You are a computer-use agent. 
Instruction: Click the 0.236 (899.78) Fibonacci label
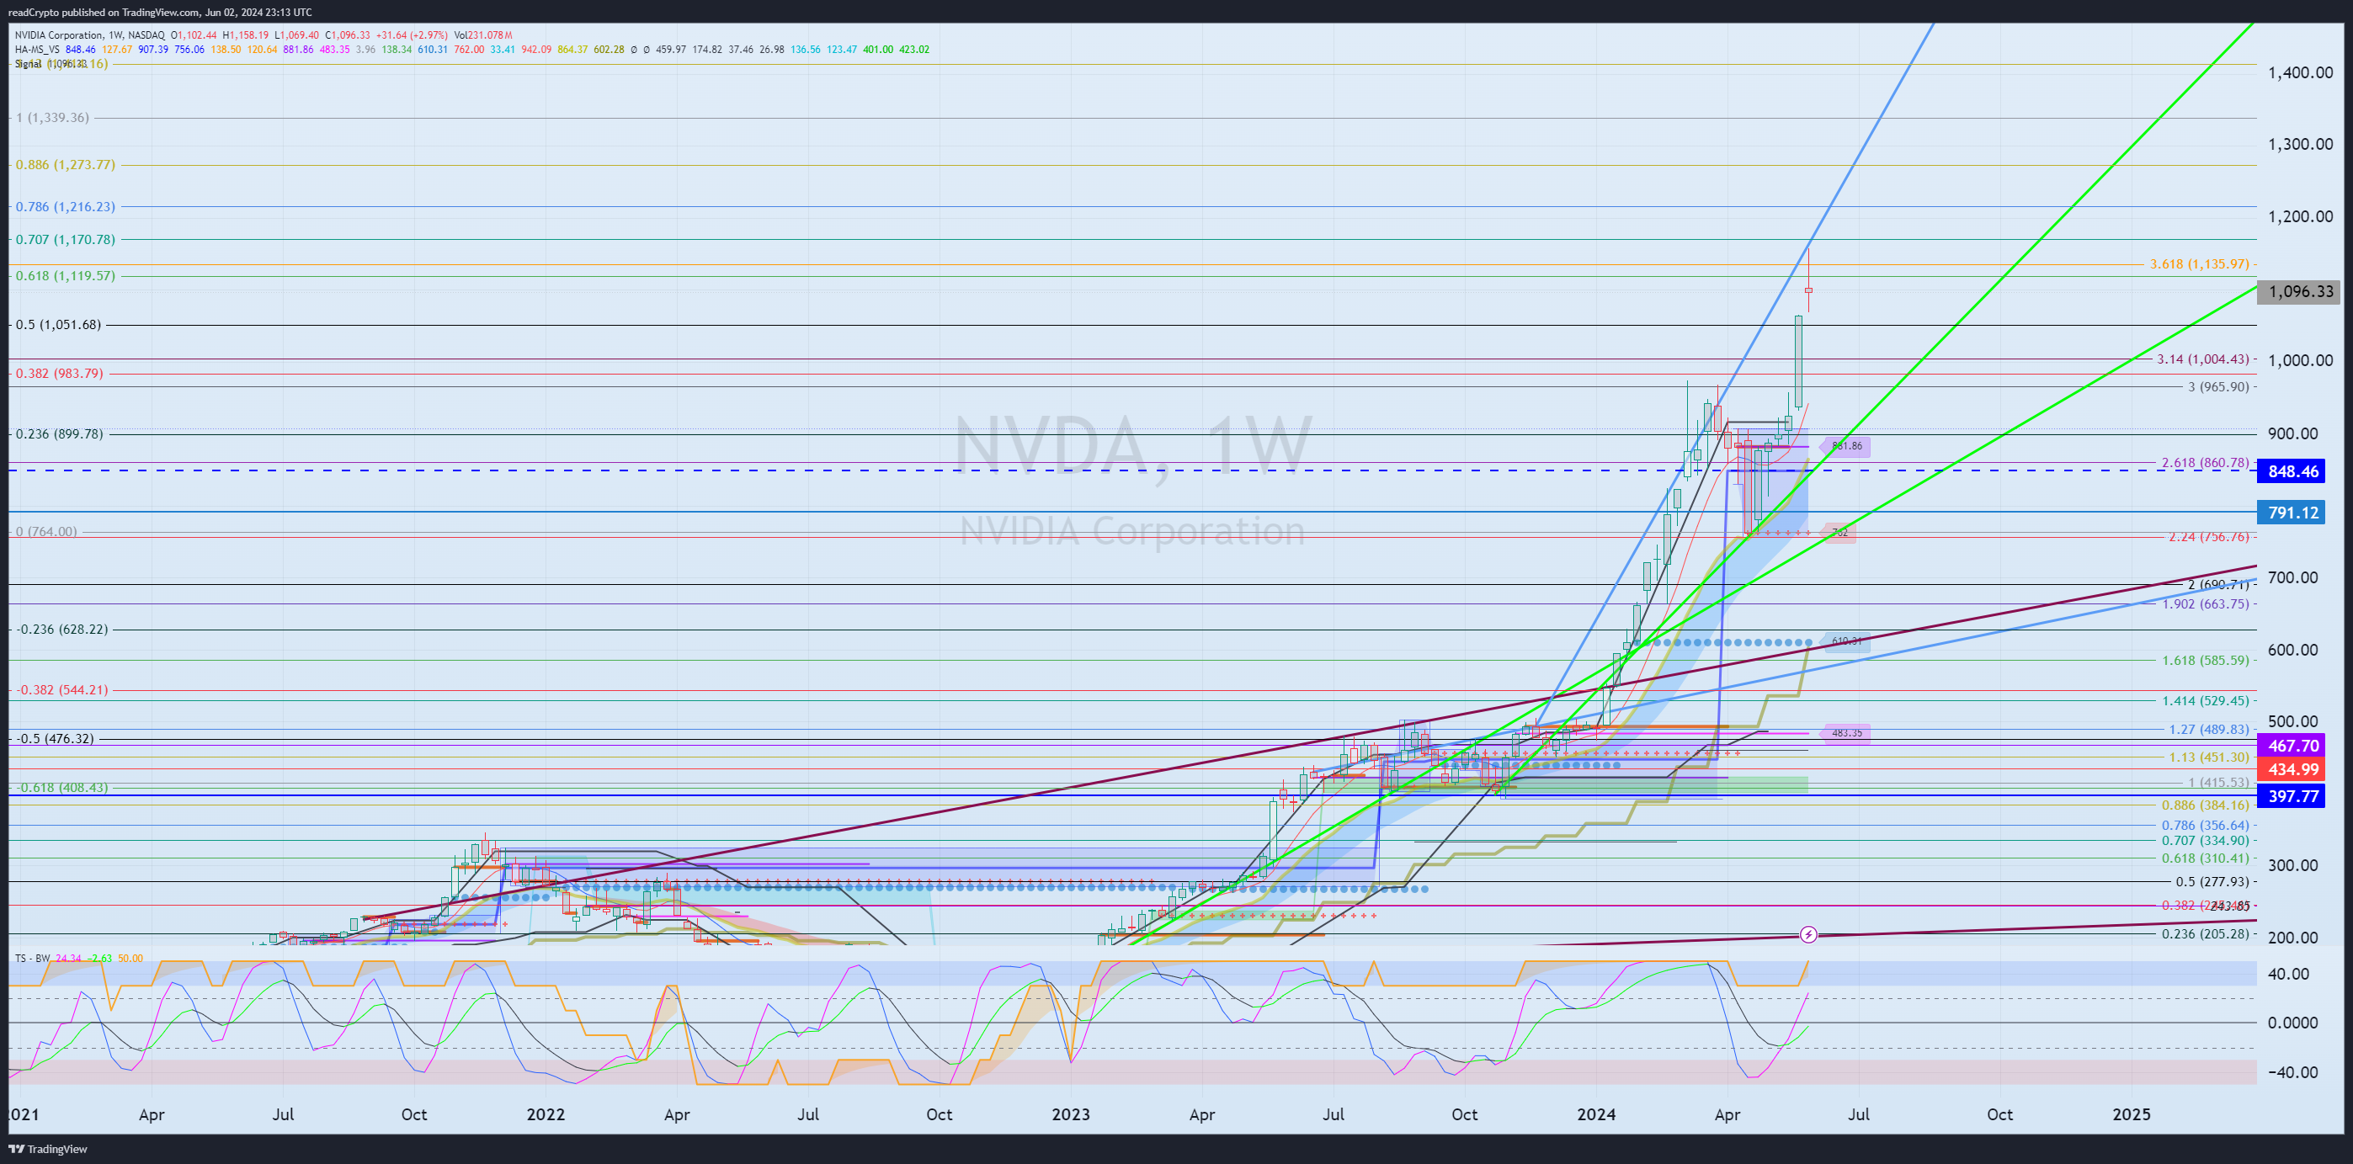tap(60, 433)
